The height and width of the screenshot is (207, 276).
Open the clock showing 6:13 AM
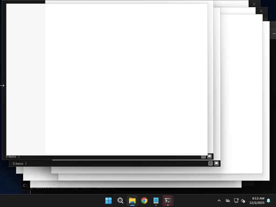[x=257, y=201]
